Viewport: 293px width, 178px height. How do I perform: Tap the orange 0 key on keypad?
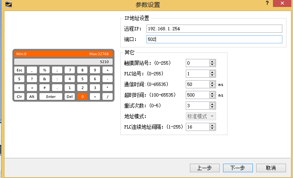[x=82, y=97]
